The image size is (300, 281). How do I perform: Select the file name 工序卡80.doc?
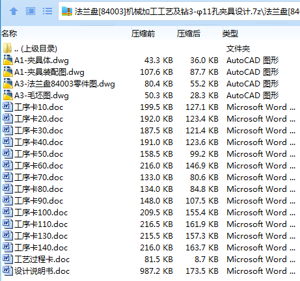click(x=39, y=189)
